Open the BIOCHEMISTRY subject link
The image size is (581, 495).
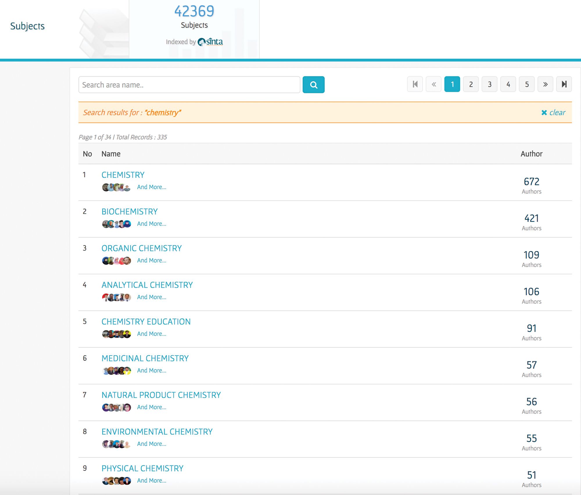[130, 212]
